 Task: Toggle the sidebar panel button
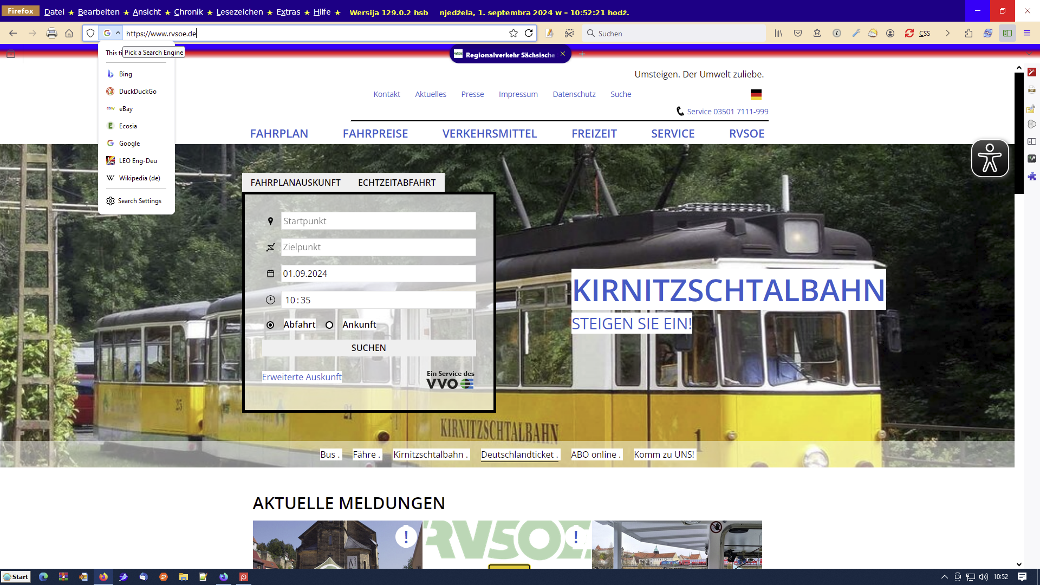(1007, 33)
